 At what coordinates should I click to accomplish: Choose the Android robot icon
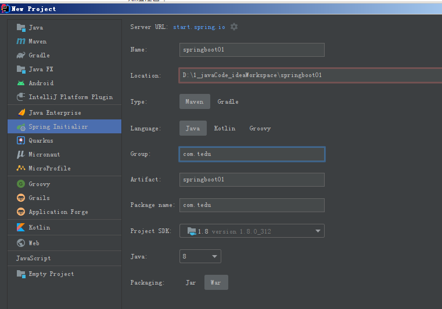coord(21,83)
